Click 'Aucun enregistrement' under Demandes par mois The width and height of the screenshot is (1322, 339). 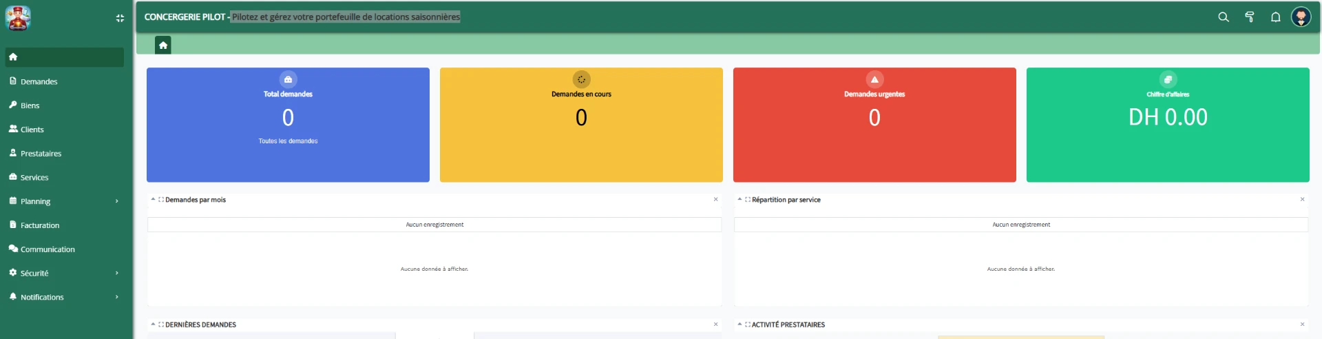[x=434, y=225]
